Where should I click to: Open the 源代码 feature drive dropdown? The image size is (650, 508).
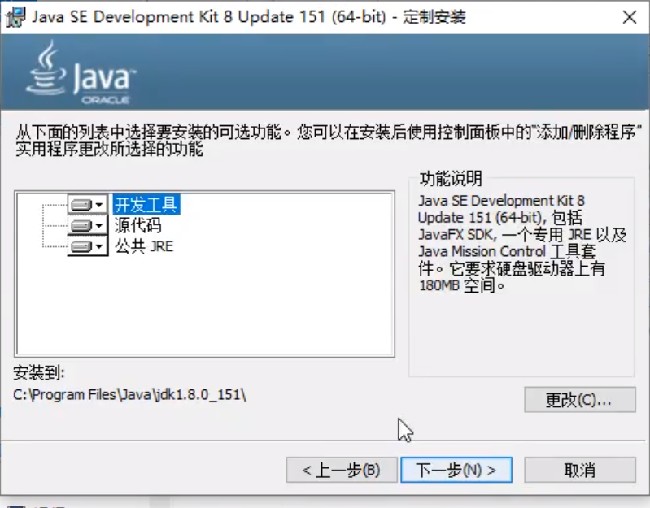tap(88, 226)
